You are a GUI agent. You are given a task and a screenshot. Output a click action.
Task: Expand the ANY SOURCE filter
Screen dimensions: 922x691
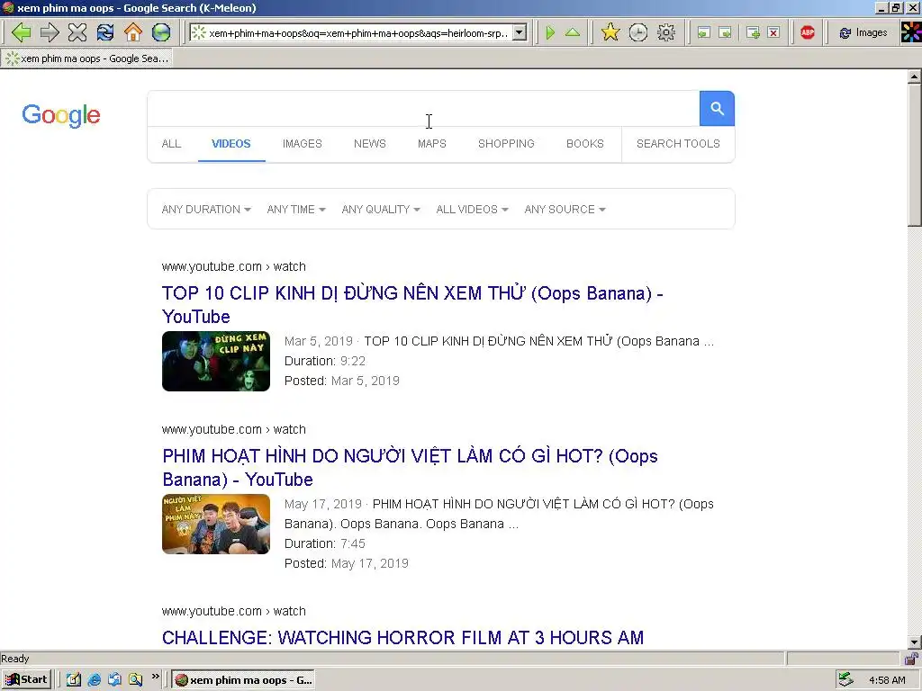(x=565, y=210)
